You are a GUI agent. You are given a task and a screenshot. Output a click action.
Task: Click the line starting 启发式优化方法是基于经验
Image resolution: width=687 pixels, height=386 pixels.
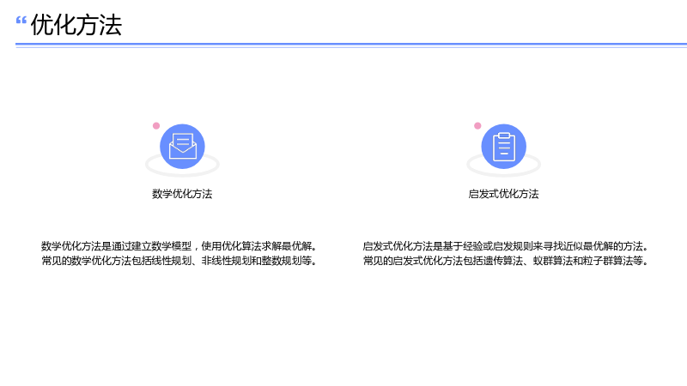(506, 246)
